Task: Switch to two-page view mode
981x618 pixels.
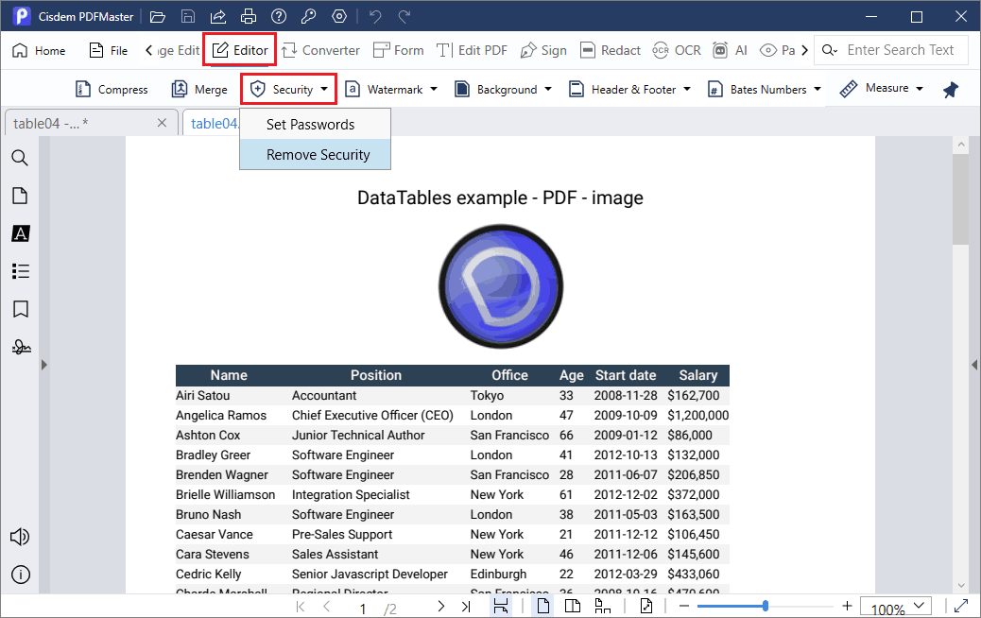Action: point(572,606)
